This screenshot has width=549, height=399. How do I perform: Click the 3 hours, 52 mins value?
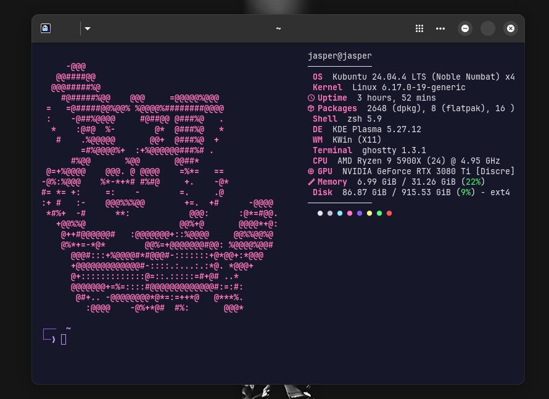[x=397, y=98]
